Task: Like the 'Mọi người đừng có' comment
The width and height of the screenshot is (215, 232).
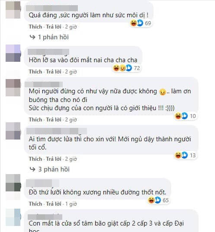Action: tap(35, 119)
